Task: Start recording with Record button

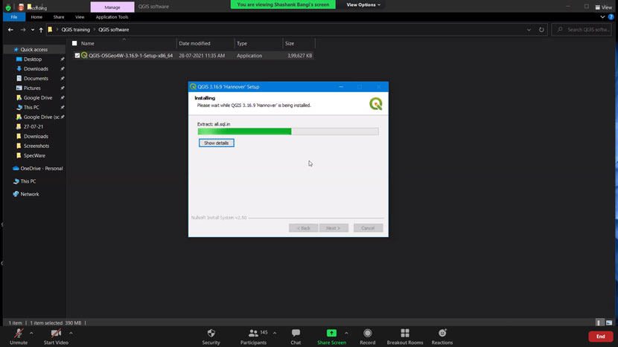Action: coord(367,337)
